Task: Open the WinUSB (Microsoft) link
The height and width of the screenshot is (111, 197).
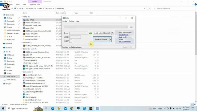Action: tap(125, 42)
